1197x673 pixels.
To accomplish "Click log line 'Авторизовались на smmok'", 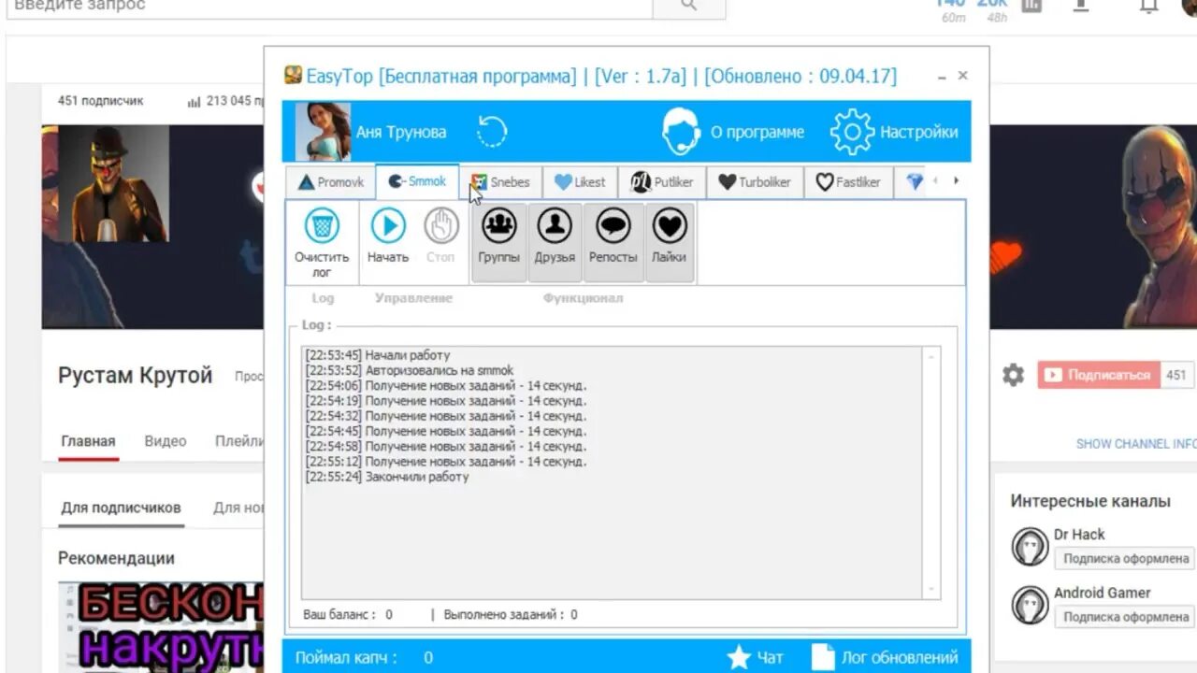I will 410,370.
